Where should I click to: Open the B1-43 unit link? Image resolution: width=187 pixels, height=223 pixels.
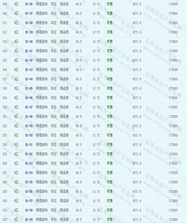29,70
